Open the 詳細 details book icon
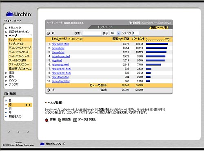Image resolution: width=204 pixels, height=151 pixels. 47,120
